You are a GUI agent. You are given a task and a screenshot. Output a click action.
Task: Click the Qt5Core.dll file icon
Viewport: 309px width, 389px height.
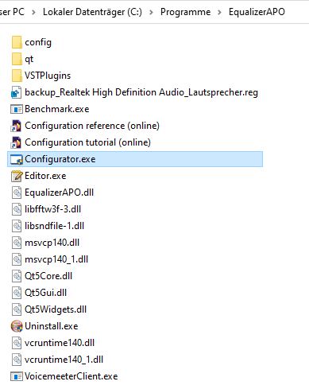coord(17,276)
